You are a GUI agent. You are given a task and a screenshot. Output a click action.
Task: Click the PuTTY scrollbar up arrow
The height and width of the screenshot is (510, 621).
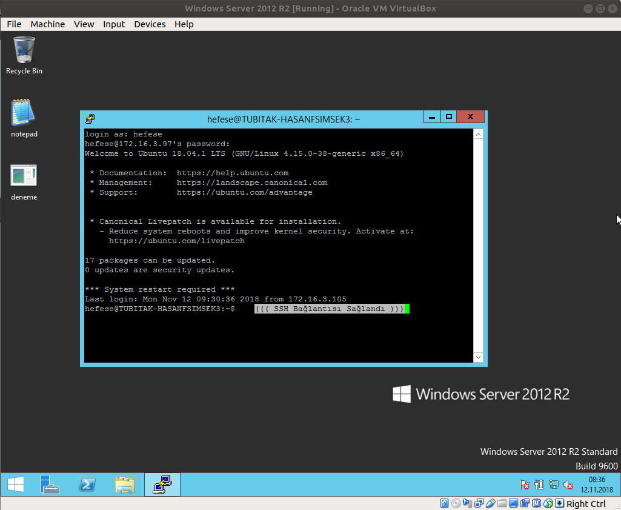[x=478, y=135]
